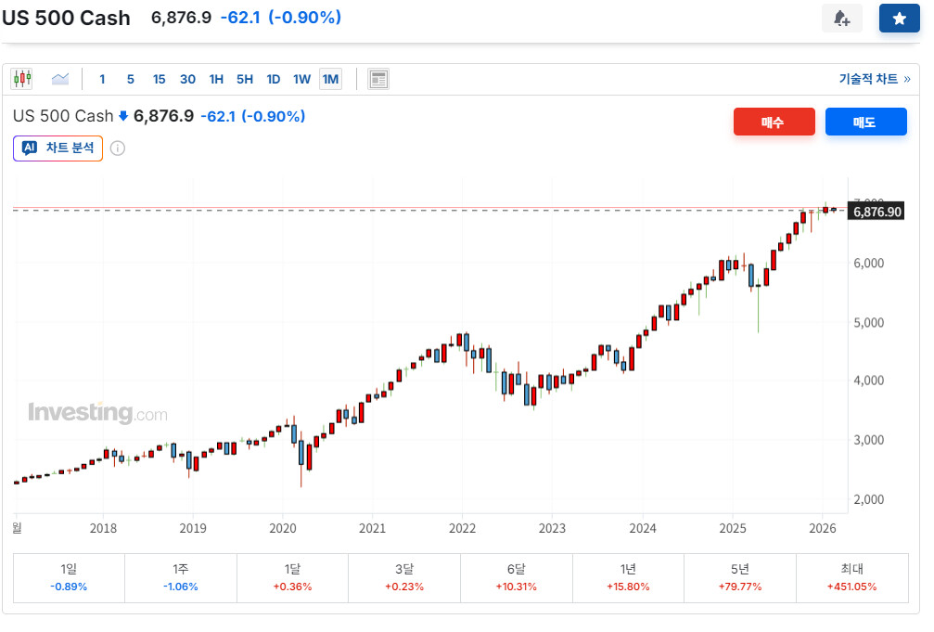Add a price alert with bell icon
This screenshot has height=632, width=934.
click(x=841, y=19)
